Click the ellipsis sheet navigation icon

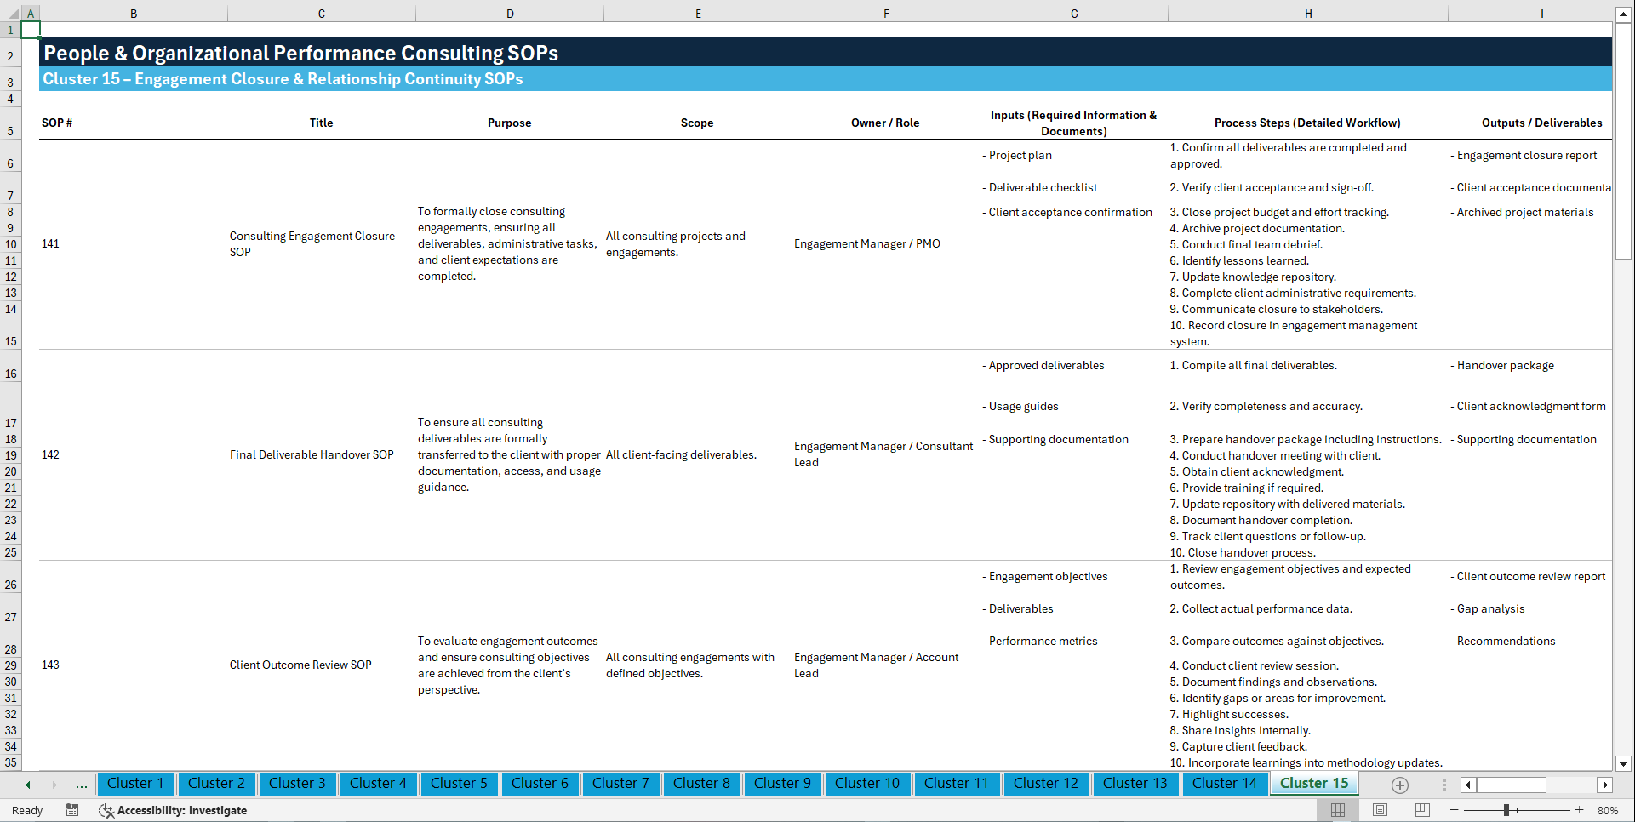(x=81, y=785)
